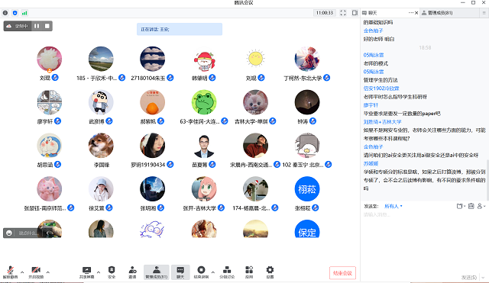Screen dimensions: 489x283
Task: Switch to the Manage Members tab
Action: point(449,13)
